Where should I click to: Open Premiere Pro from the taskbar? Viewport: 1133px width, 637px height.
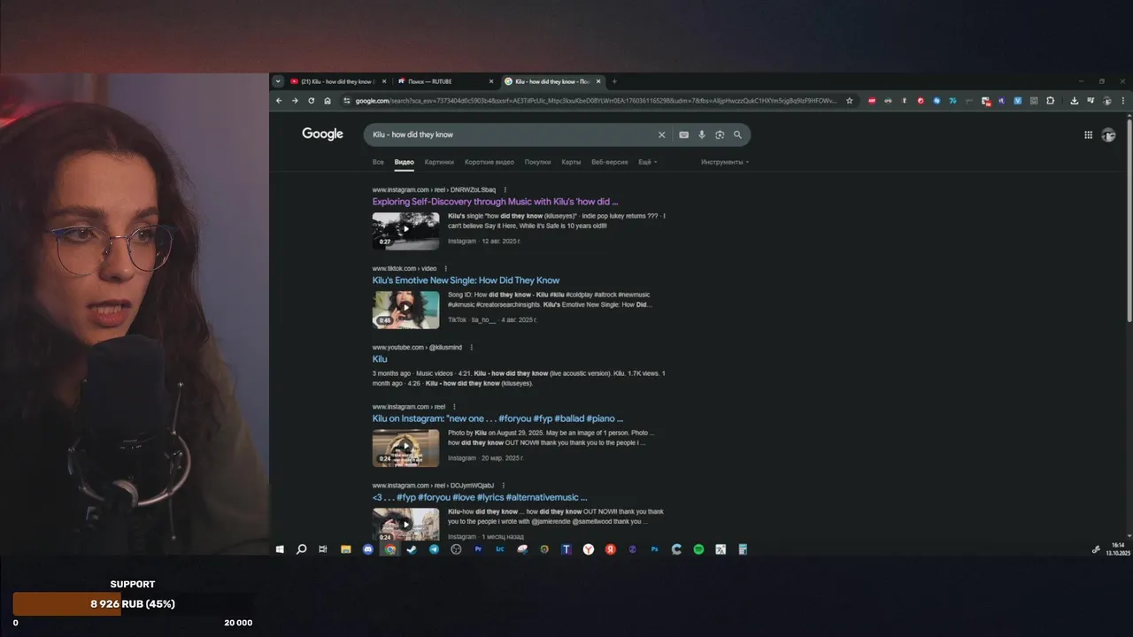click(x=478, y=549)
